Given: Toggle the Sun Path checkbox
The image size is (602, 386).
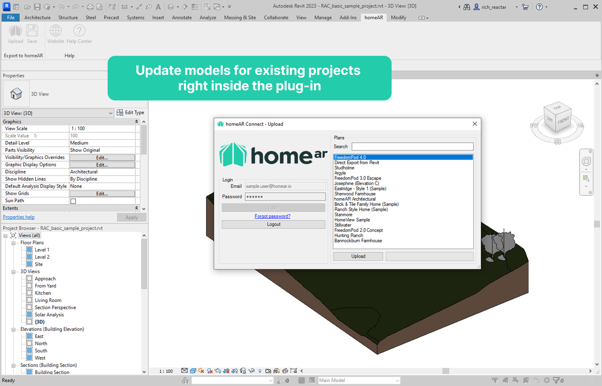Looking at the screenshot, I should [73, 201].
